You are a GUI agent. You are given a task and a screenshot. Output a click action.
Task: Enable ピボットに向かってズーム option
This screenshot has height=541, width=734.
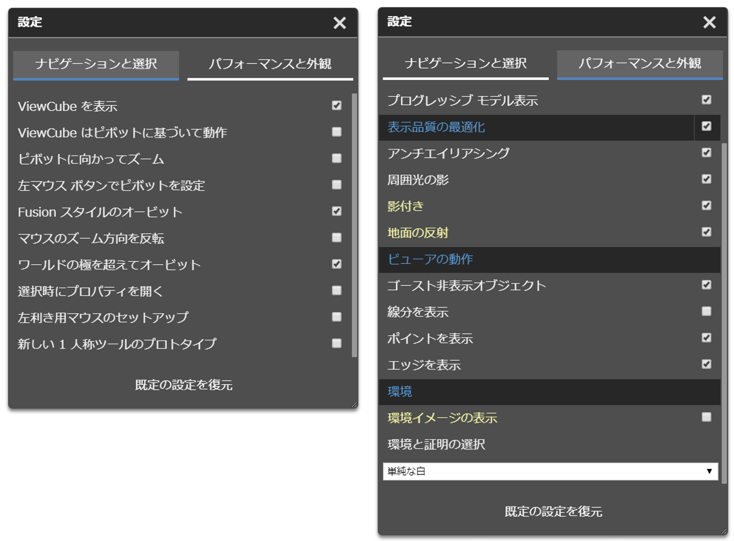point(337,158)
